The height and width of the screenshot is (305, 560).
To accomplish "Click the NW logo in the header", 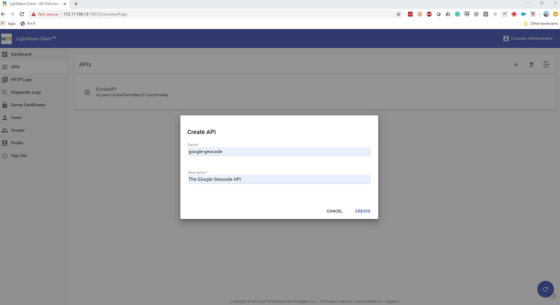I will pyautogui.click(x=6, y=39).
